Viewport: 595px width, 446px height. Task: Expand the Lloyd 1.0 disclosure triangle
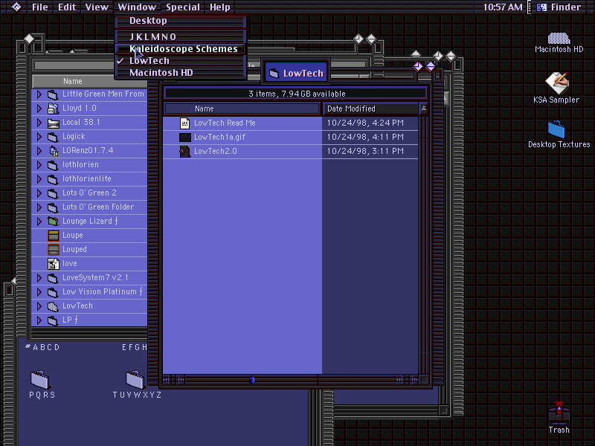pos(39,109)
